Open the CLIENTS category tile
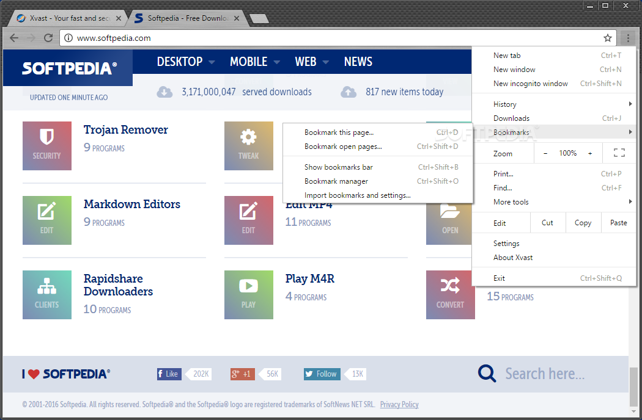 [47, 294]
